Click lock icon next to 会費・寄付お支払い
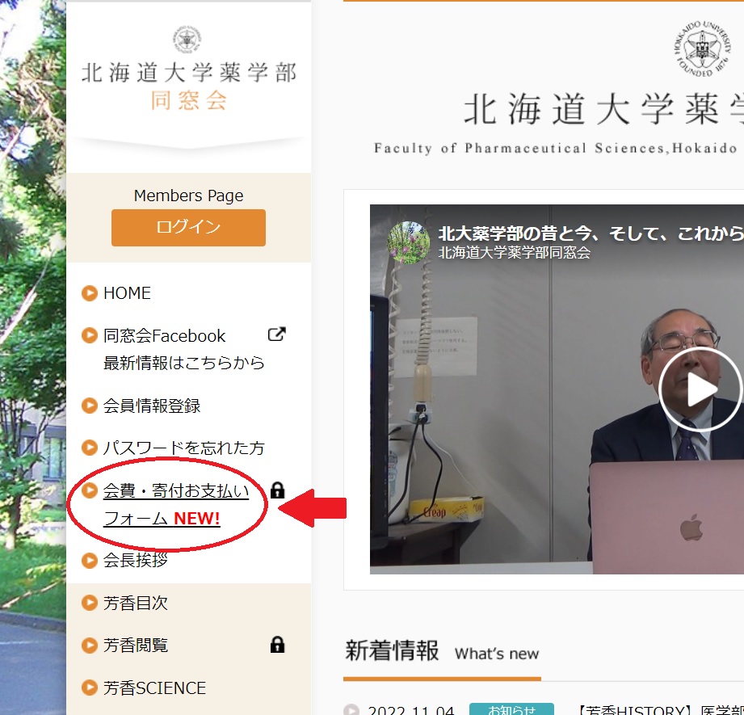Viewport: 744px width, 715px height. (x=277, y=490)
